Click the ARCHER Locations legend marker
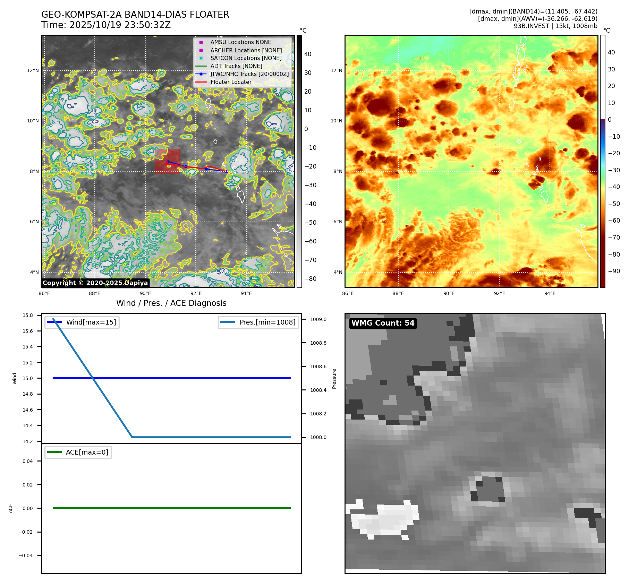The height and width of the screenshot is (586, 629). tap(201, 50)
